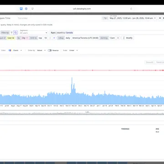Click the funnel filter icon
Screen dimensions: 164x164
pyautogui.click(x=11, y=33)
